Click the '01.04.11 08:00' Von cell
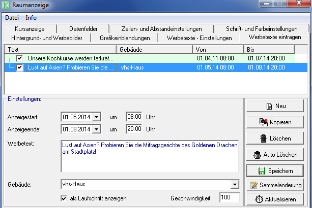312x208 pixels. tap(215, 58)
